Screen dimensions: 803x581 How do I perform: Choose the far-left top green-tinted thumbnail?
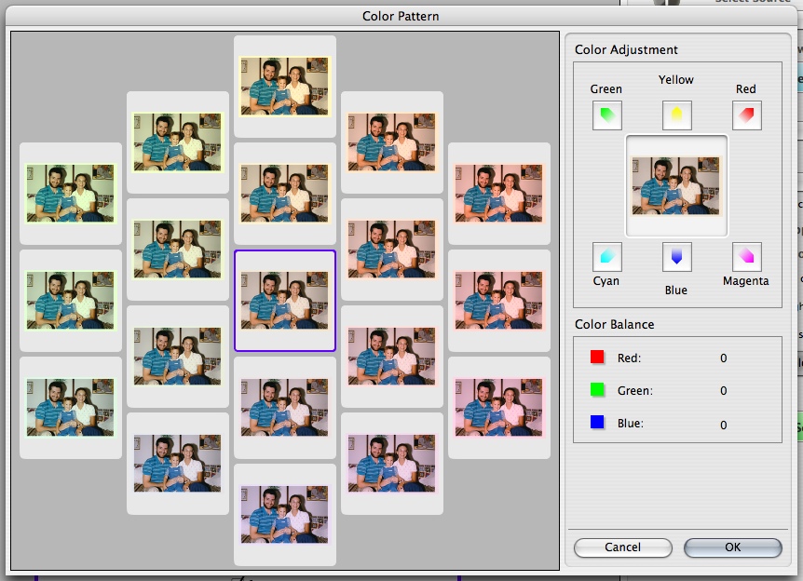coord(71,194)
